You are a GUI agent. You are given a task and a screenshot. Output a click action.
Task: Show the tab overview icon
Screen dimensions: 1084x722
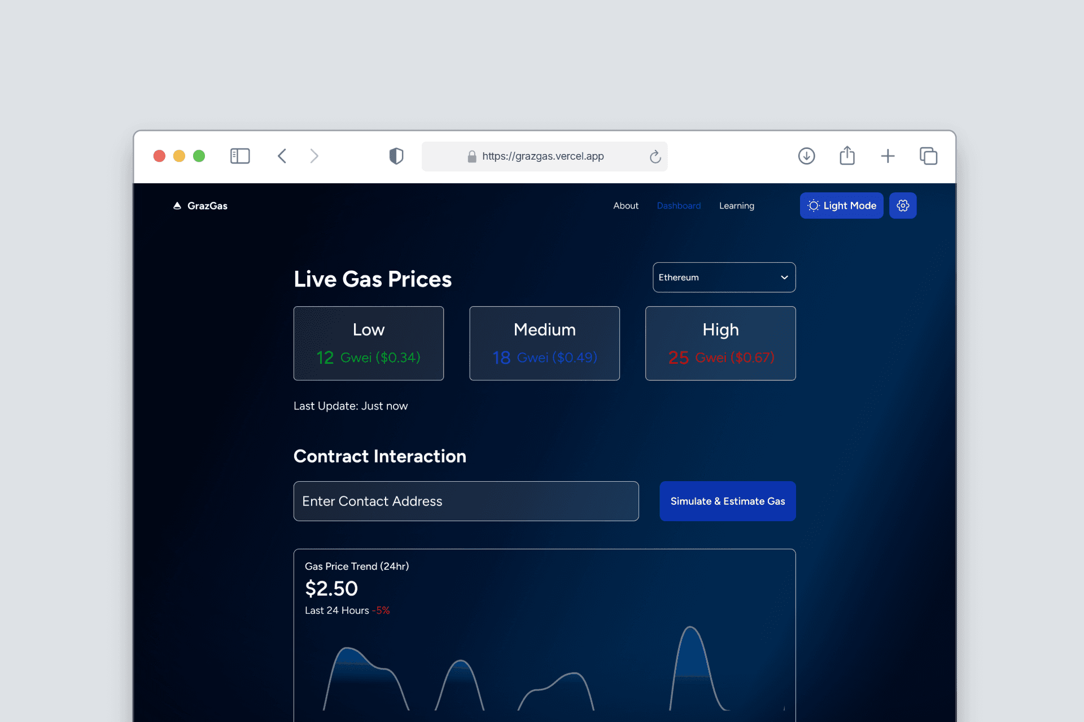click(928, 156)
